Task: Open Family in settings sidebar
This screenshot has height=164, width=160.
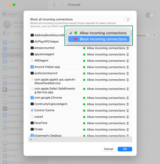Action: click(12, 33)
